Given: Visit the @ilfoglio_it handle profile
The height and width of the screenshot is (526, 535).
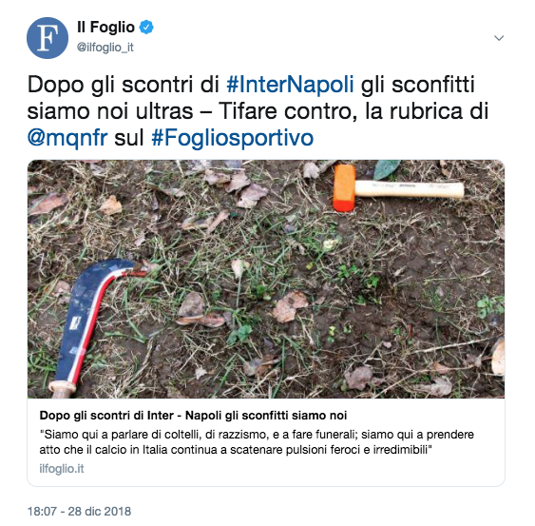Looking at the screenshot, I should click(105, 48).
